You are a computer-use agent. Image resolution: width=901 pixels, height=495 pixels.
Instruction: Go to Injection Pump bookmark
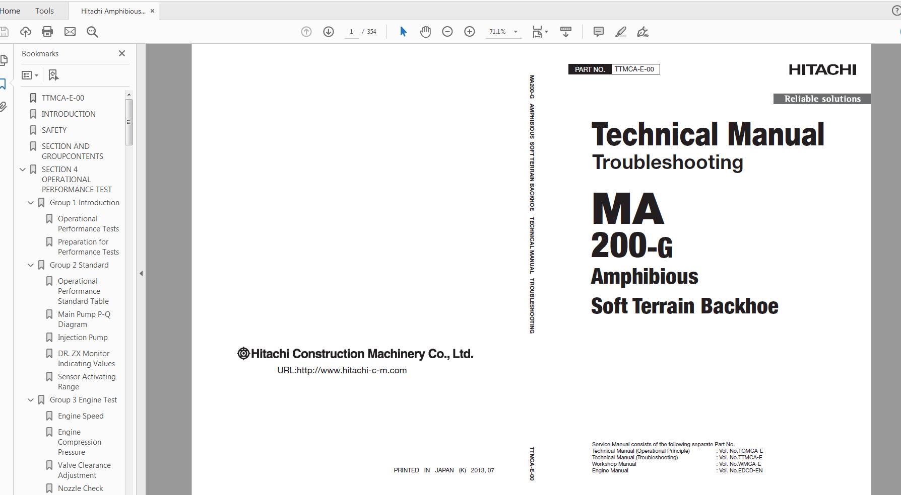click(83, 338)
